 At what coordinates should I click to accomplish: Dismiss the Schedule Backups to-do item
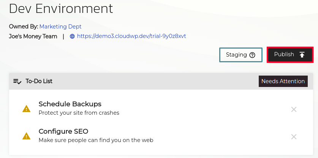point(294,109)
